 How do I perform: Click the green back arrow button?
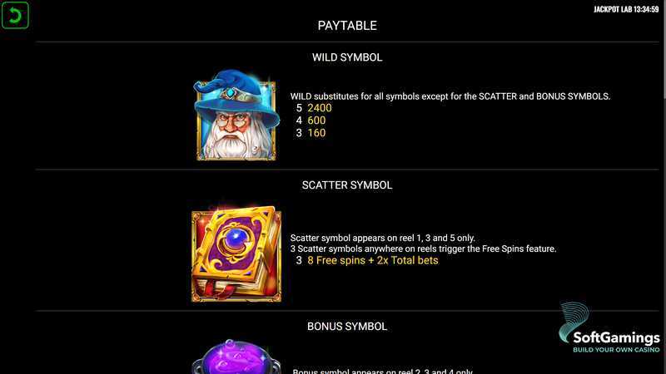coord(15,15)
